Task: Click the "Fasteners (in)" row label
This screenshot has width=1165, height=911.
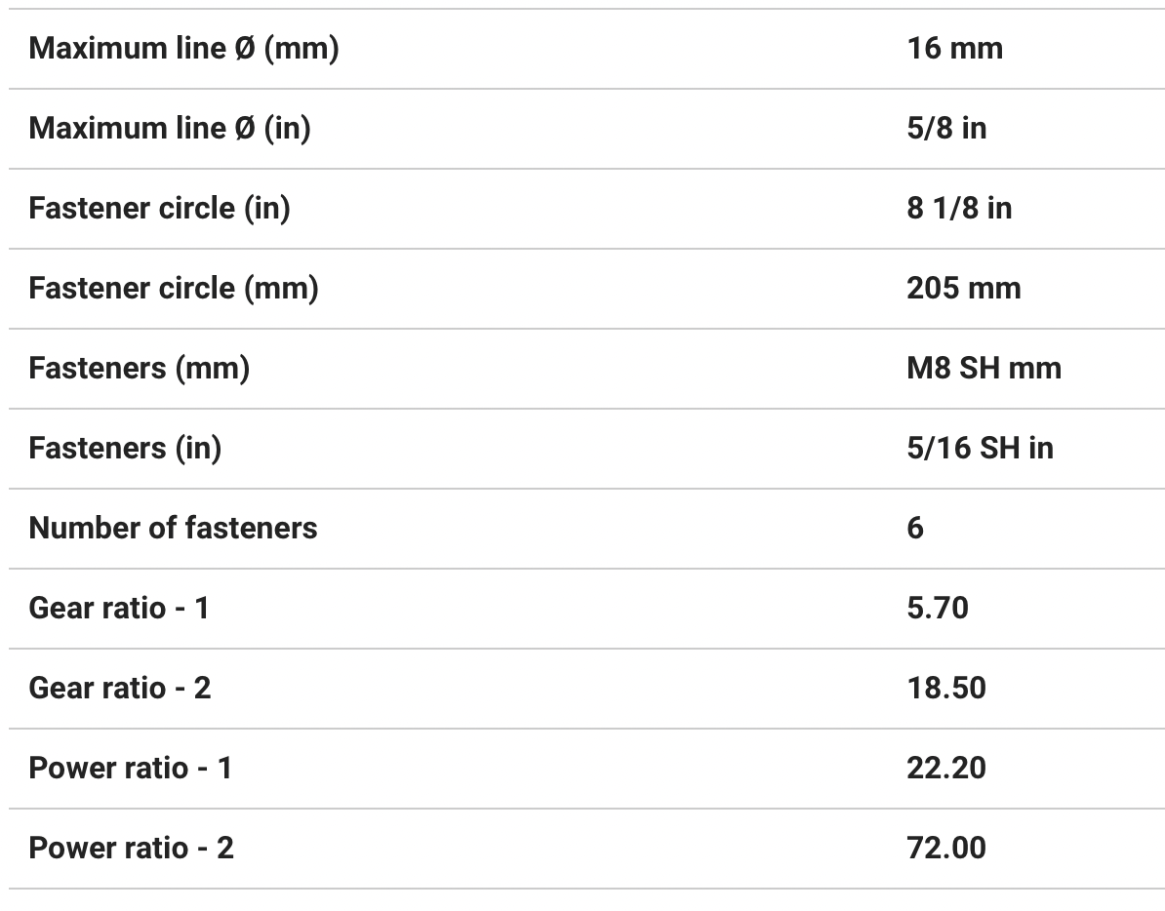Action: (125, 448)
